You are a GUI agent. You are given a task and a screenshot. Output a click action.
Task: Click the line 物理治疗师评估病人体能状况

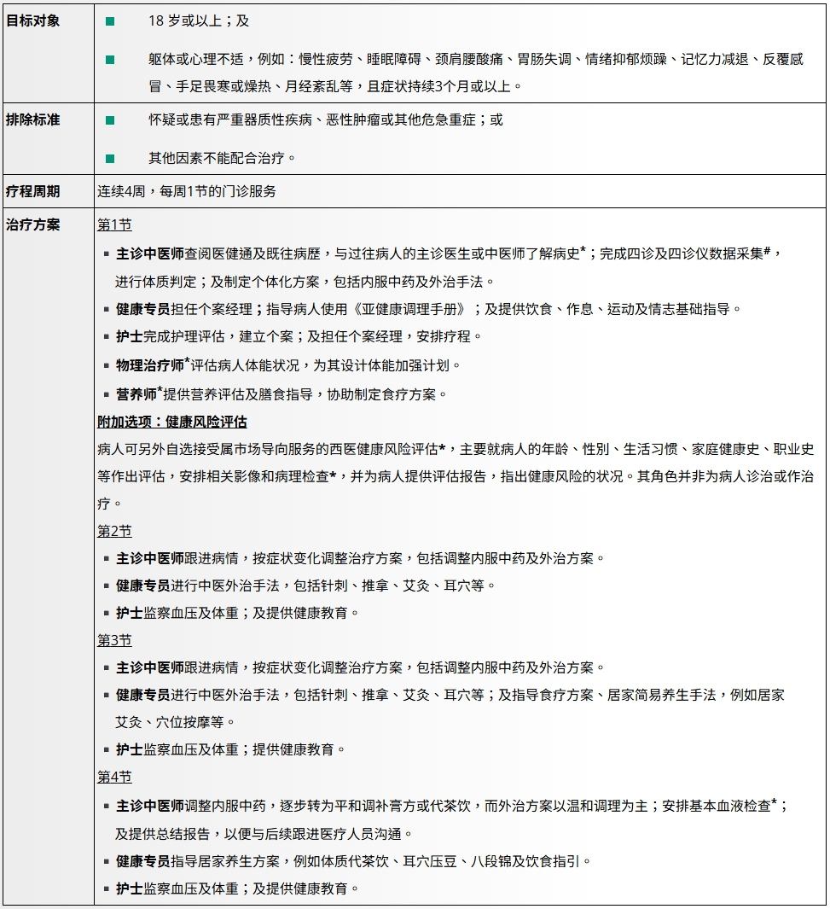pos(287,365)
